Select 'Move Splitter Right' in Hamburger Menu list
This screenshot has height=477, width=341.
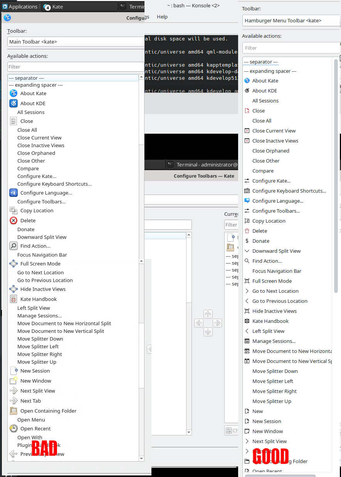tap(274, 391)
